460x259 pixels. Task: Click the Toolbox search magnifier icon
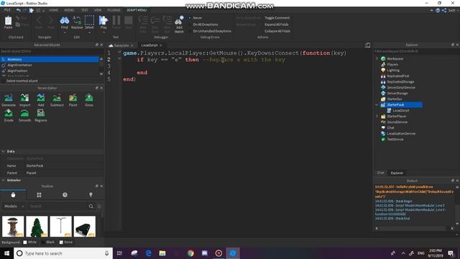[91, 206]
